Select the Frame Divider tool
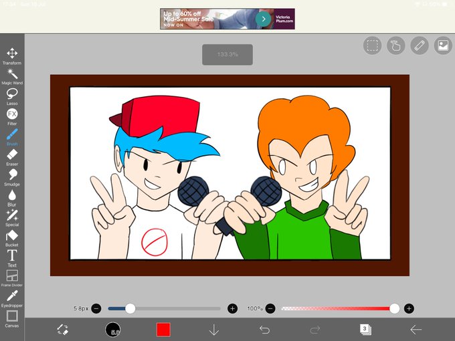Screen dimensions: 455x341 12,278
